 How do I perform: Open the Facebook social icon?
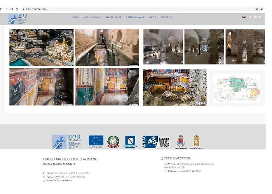(251, 17)
